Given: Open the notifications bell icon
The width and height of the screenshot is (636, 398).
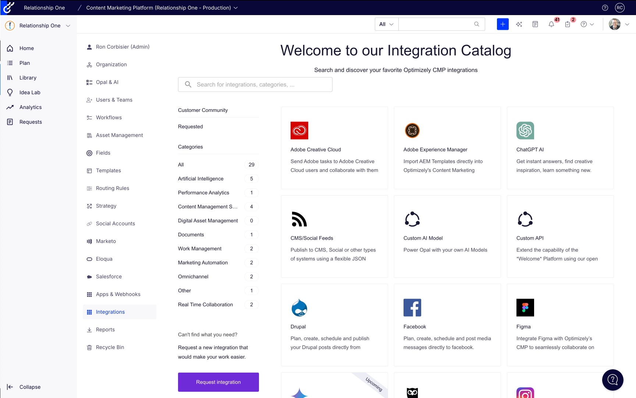Looking at the screenshot, I should point(551,24).
